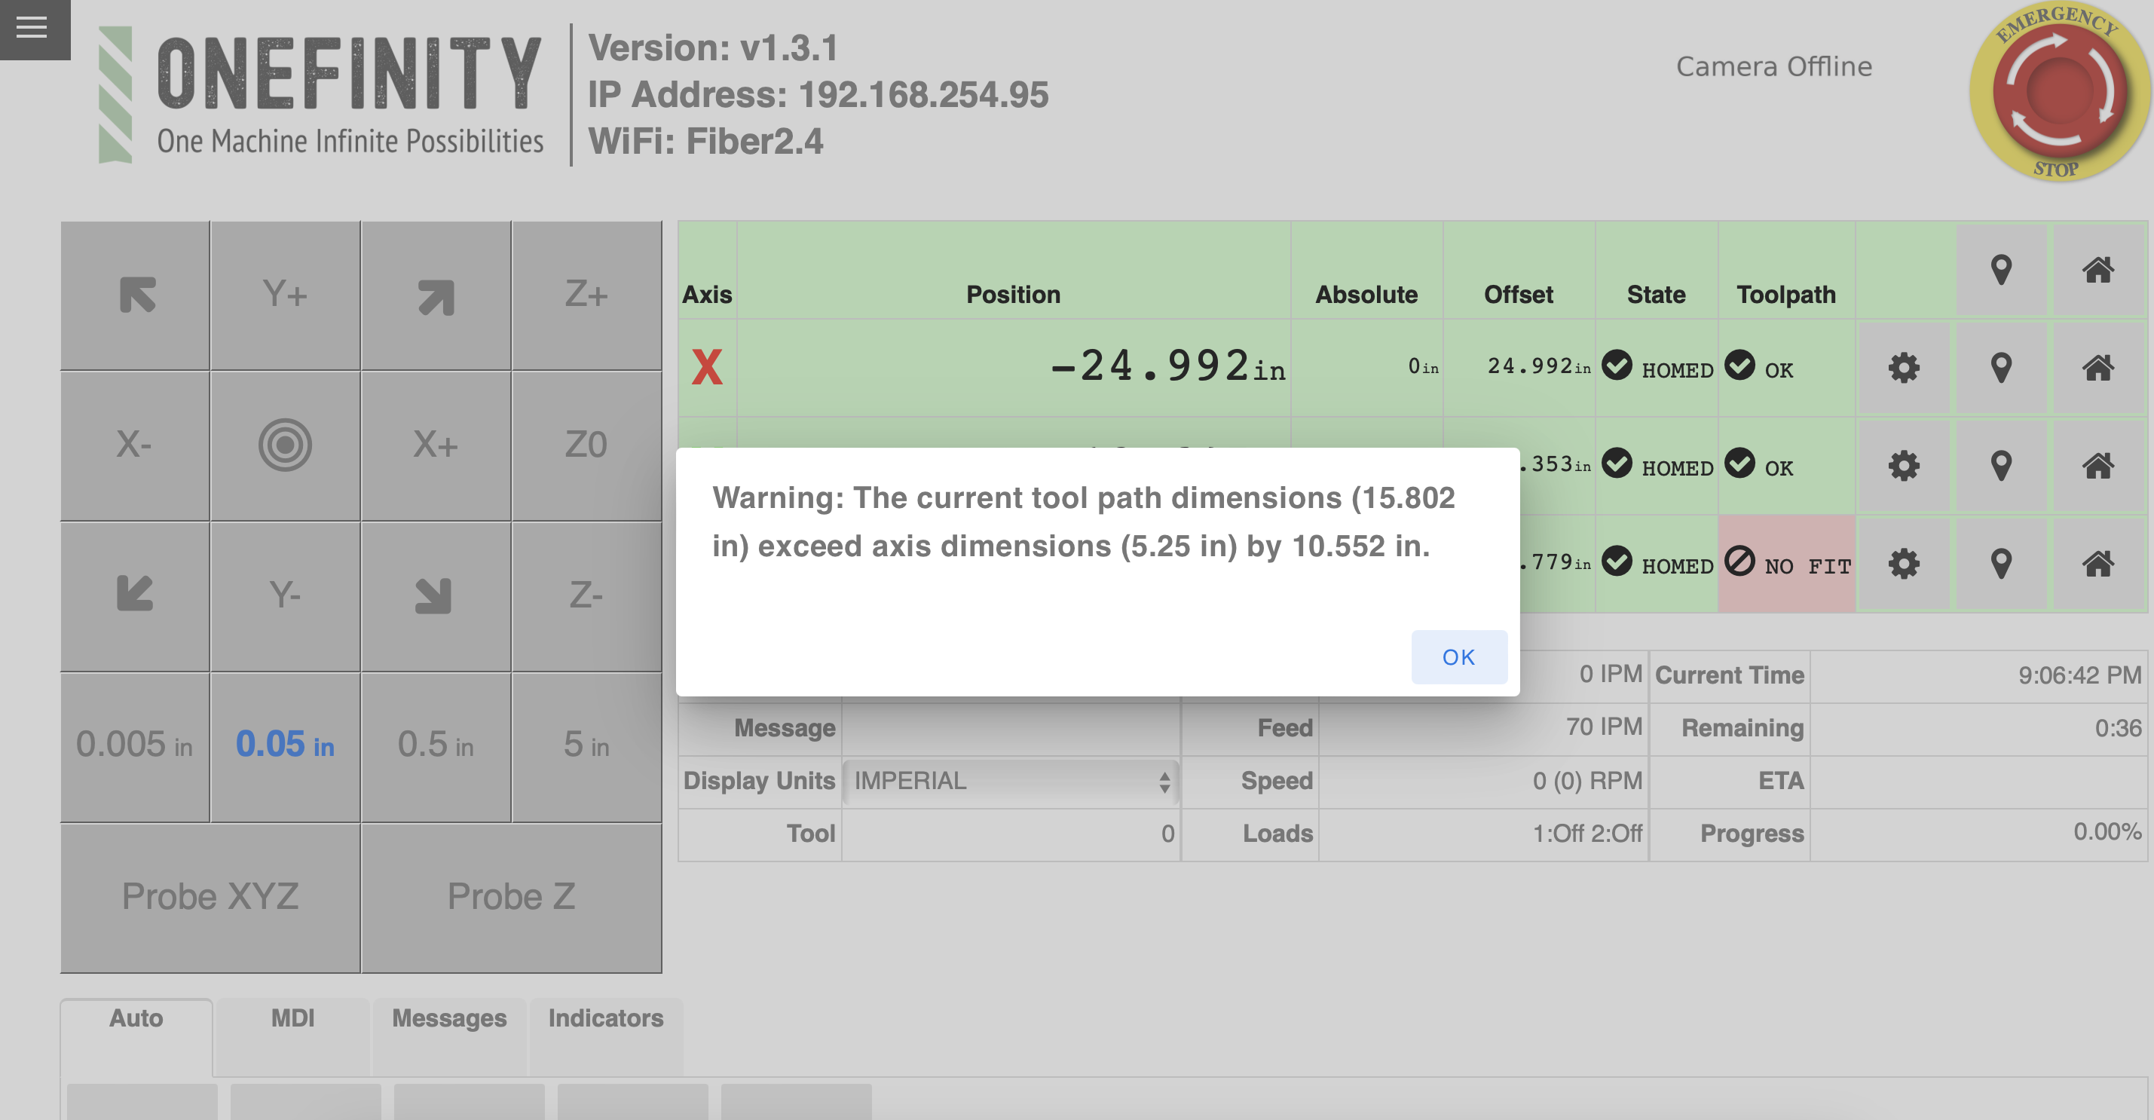Home all axes from header row
This screenshot has height=1120, width=2154.
click(x=2097, y=269)
